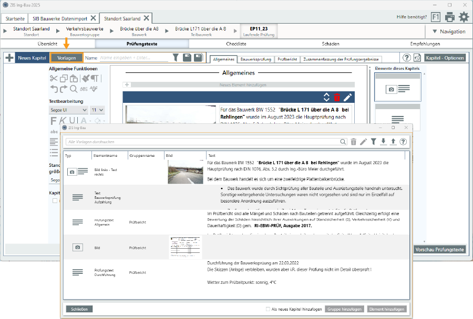The image size is (473, 319).
Task: Click the Schließen button
Action: click(x=80, y=309)
